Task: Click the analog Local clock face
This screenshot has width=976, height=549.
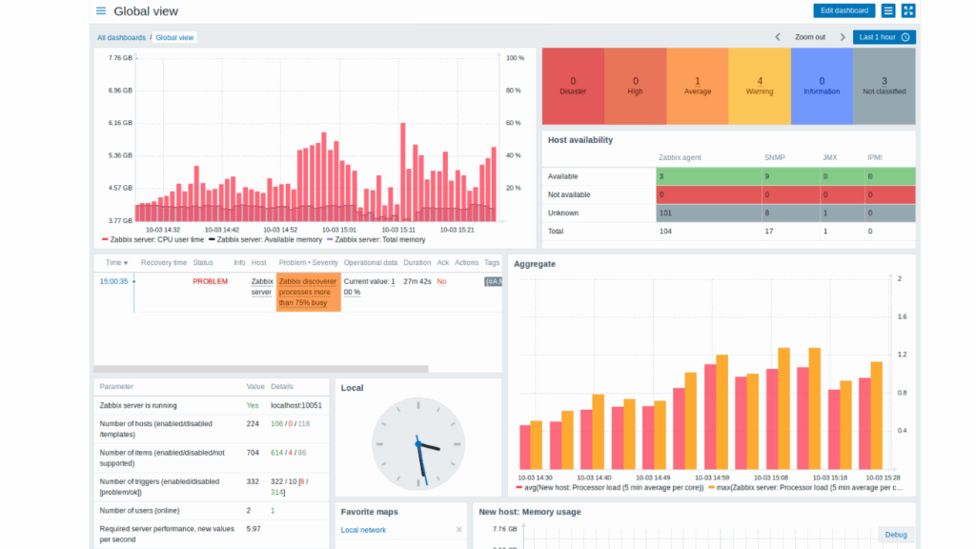Action: coord(417,443)
